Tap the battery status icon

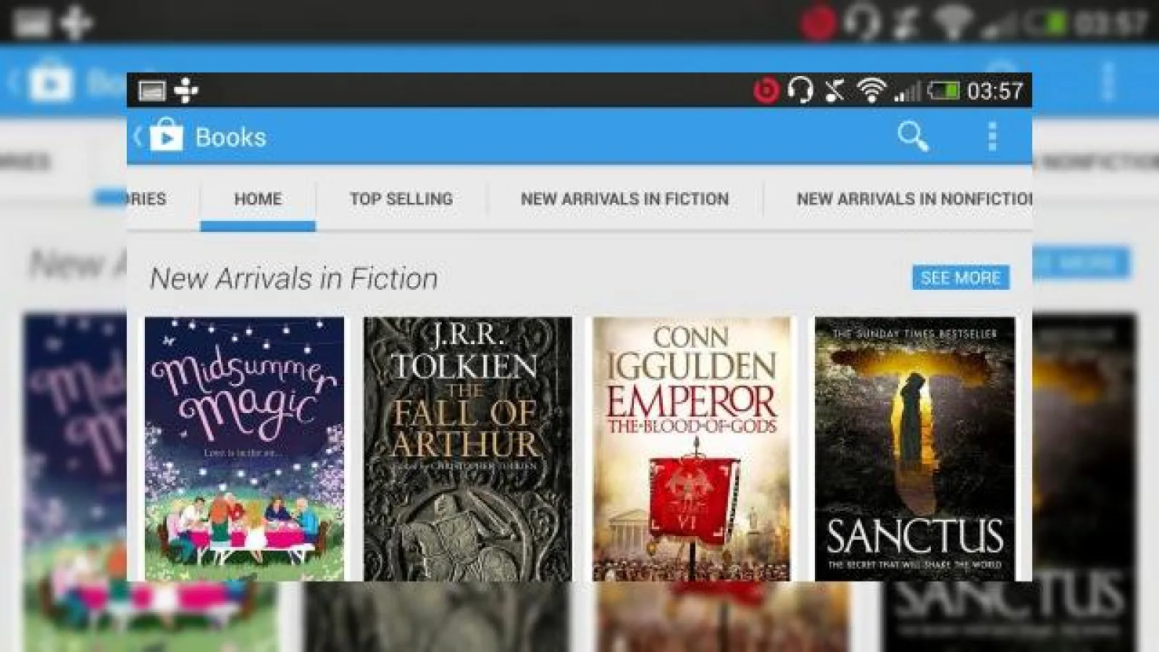[944, 91]
